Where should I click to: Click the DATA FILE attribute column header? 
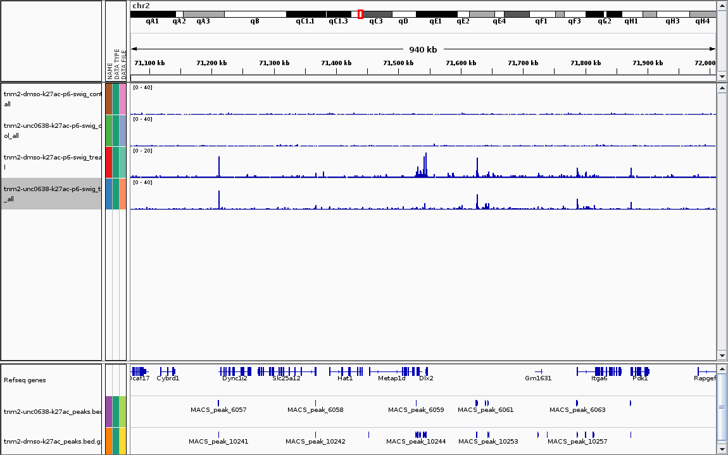(x=123, y=63)
